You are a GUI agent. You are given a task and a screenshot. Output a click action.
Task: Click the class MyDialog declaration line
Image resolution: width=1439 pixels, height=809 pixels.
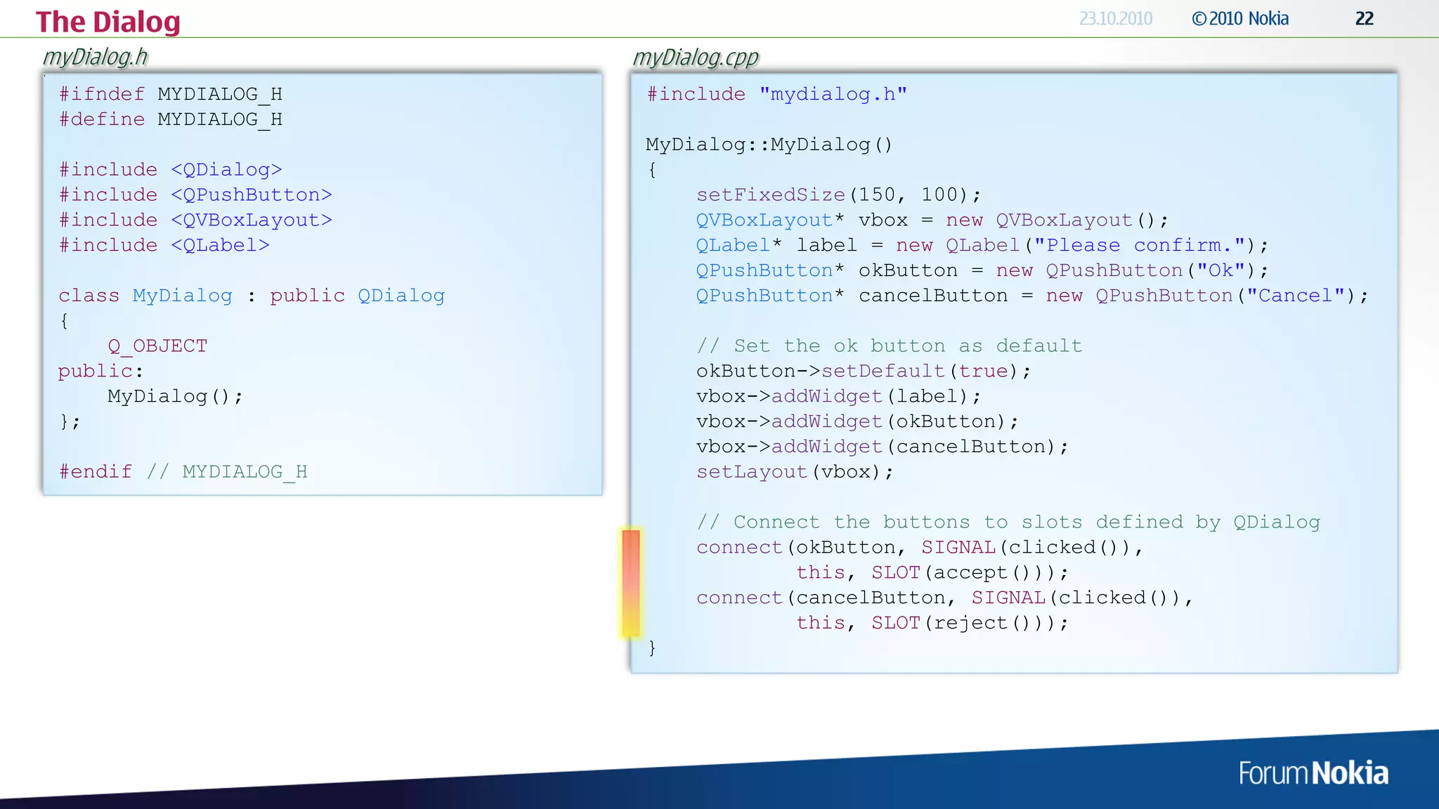coord(252,296)
